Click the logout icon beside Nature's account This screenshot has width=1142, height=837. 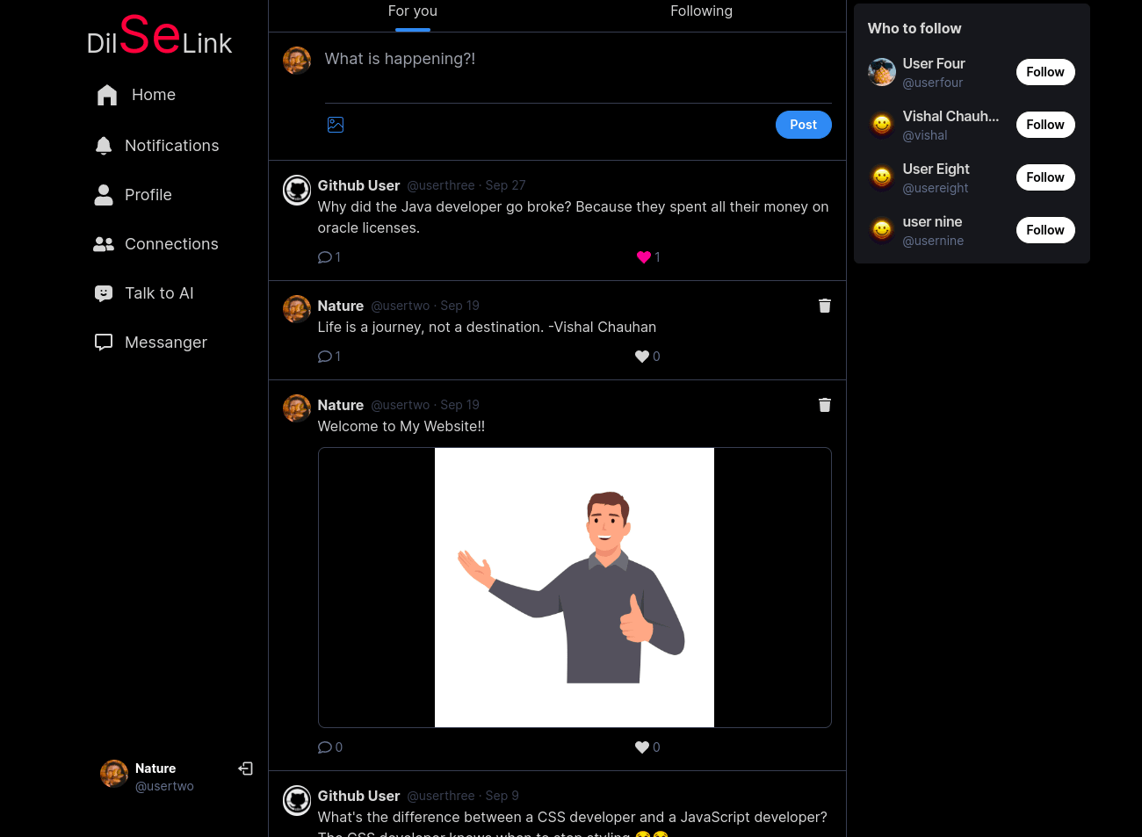[246, 768]
